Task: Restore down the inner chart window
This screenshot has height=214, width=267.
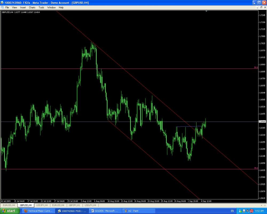Action: point(261,7)
